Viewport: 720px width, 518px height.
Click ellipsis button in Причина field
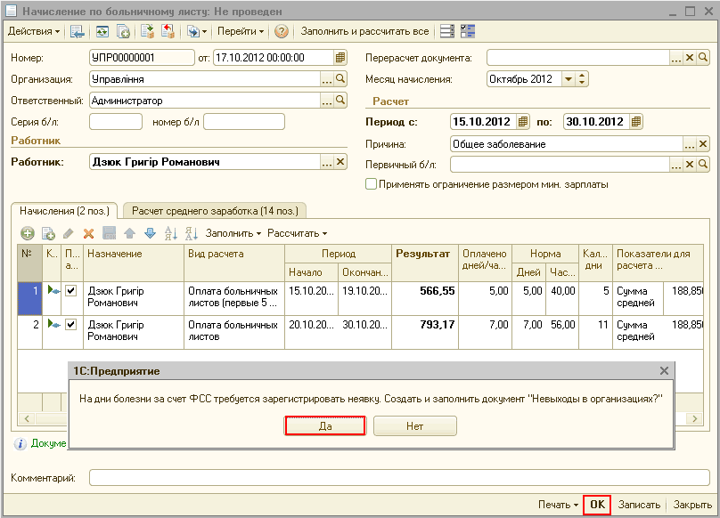689,144
